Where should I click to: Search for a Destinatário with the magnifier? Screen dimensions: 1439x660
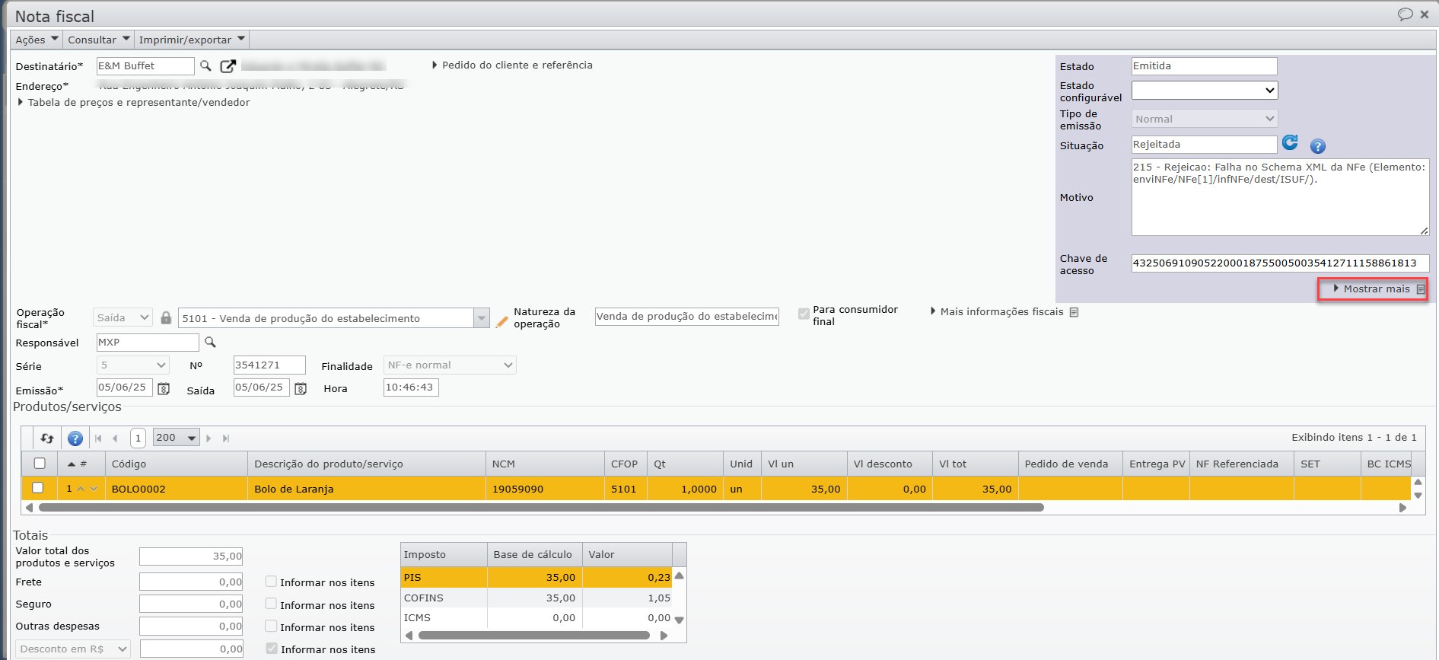(205, 66)
